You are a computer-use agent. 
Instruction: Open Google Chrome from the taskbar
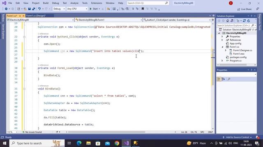pyautogui.click(x=117, y=143)
